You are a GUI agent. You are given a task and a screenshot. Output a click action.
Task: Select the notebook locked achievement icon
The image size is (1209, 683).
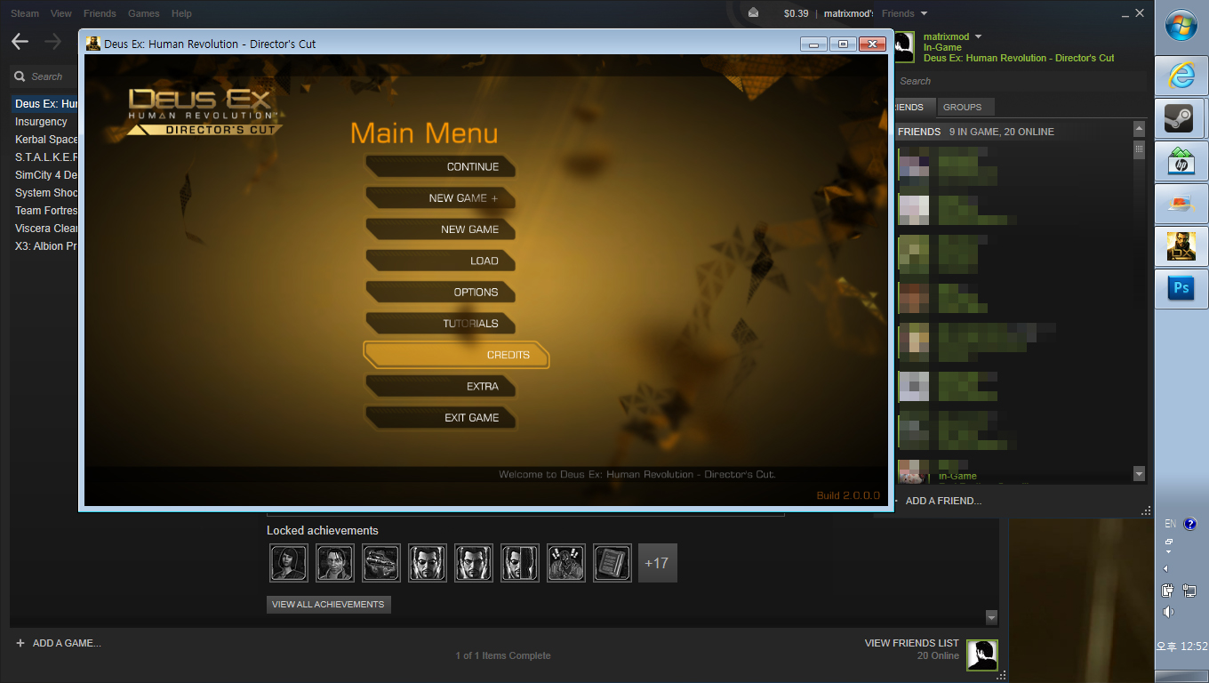coord(612,563)
